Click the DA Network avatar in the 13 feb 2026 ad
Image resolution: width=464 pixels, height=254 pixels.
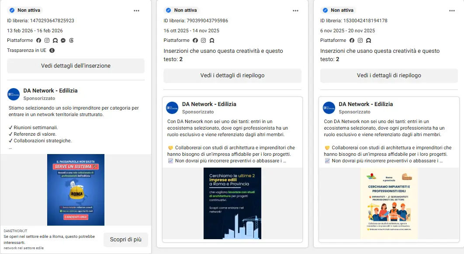tap(13, 94)
